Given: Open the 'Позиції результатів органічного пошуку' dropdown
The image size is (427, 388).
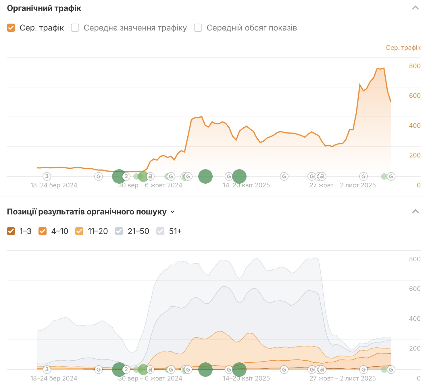Looking at the screenshot, I should point(172,212).
